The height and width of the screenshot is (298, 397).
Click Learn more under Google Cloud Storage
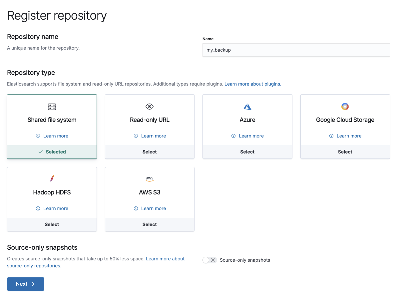pos(349,136)
